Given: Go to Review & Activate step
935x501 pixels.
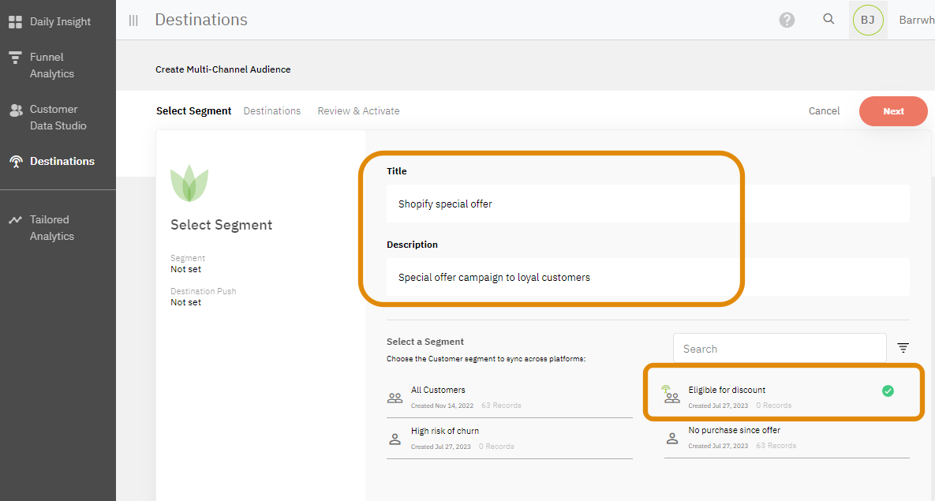Looking at the screenshot, I should tap(358, 111).
